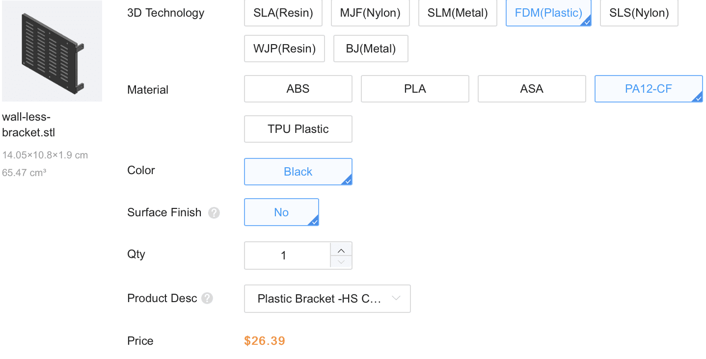Click the Black color option
Viewport: 706px width, 359px height.
point(298,172)
